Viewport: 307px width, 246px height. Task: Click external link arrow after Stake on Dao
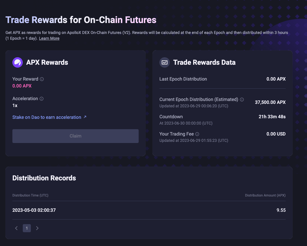coord(85,117)
